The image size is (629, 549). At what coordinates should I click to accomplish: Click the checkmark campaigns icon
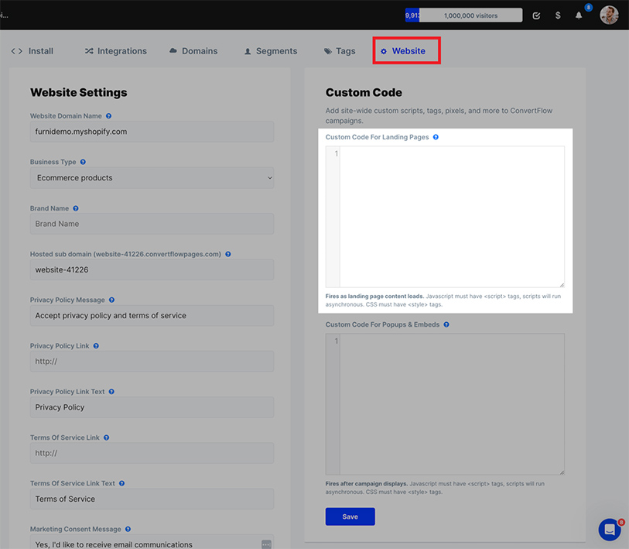536,15
